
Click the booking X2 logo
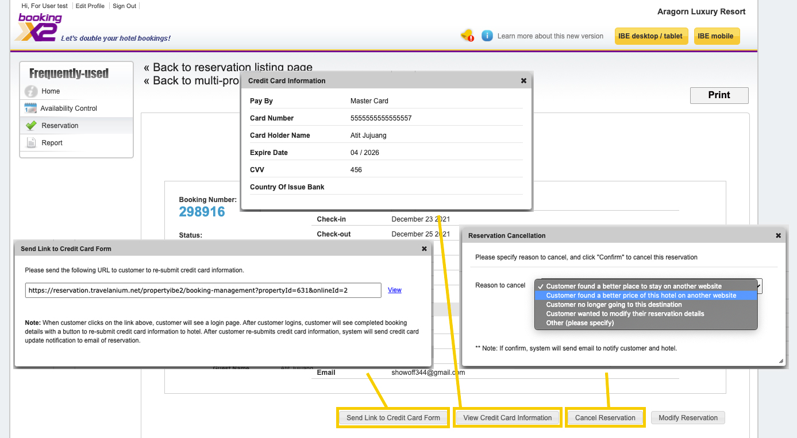pos(39,28)
